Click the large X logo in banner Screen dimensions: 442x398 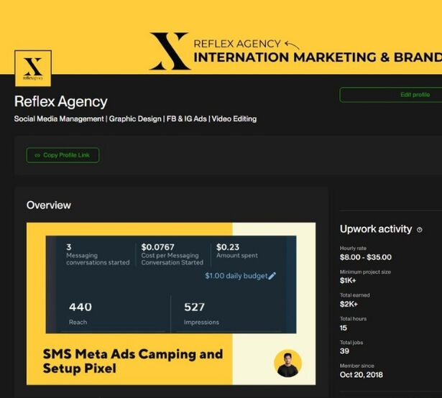coord(170,50)
